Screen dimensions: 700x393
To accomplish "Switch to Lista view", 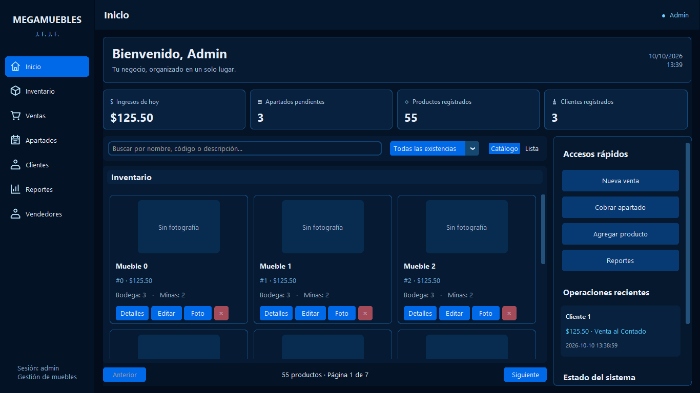I will [532, 148].
